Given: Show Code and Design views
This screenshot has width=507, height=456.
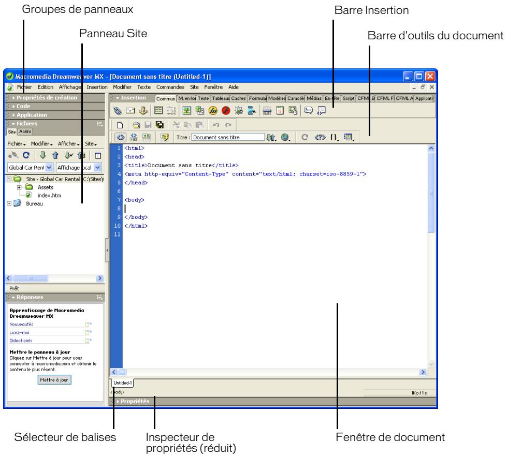Looking at the screenshot, I should coord(134,137).
